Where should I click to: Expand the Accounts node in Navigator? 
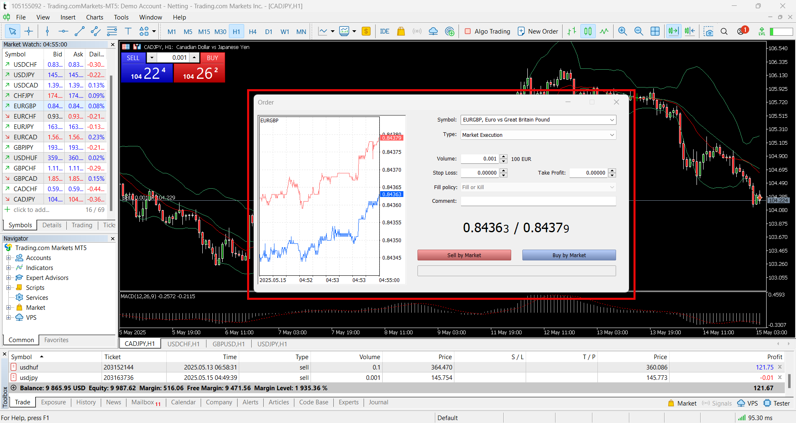point(8,258)
